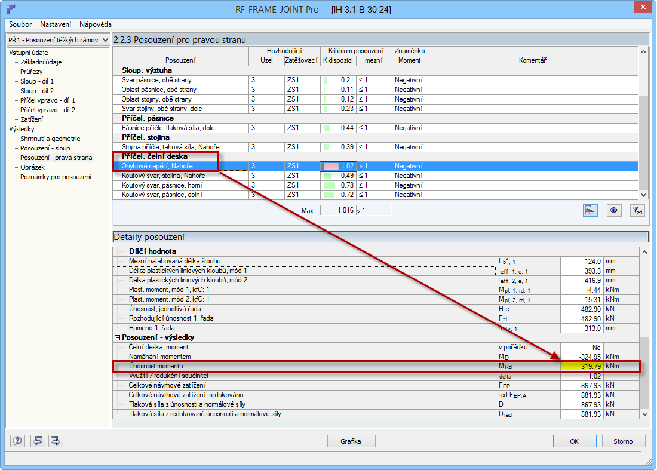Select row Koutový svar, pásnice, dolní
Viewport: 657px width, 470px height.
click(x=375, y=195)
